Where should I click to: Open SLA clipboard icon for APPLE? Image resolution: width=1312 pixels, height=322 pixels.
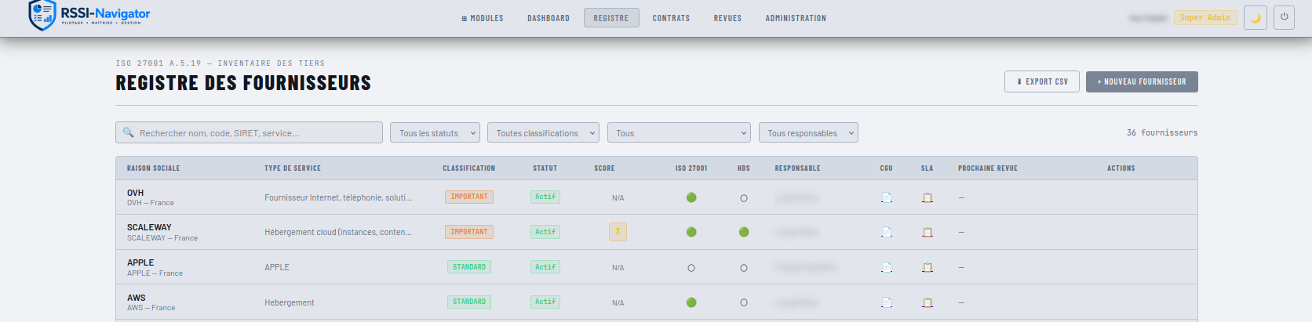[928, 267]
